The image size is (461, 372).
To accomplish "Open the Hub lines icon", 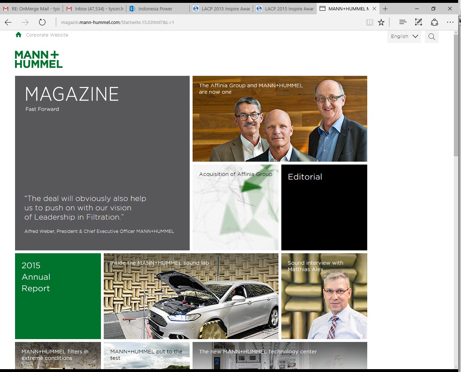I will click(403, 22).
